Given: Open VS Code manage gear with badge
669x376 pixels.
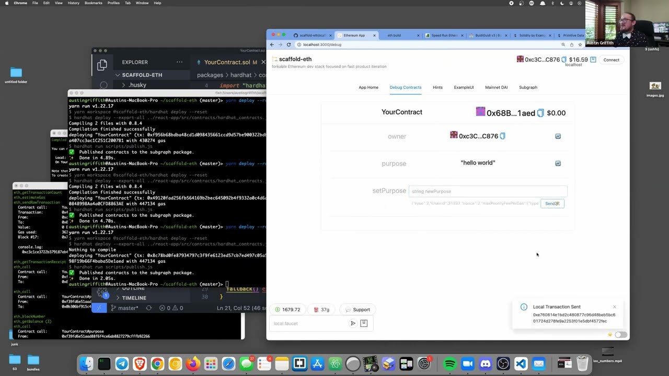Looking at the screenshot, I should click(103, 293).
